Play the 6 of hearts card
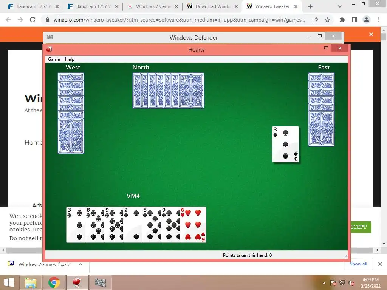The height and width of the screenshot is (290, 387). click(193, 225)
